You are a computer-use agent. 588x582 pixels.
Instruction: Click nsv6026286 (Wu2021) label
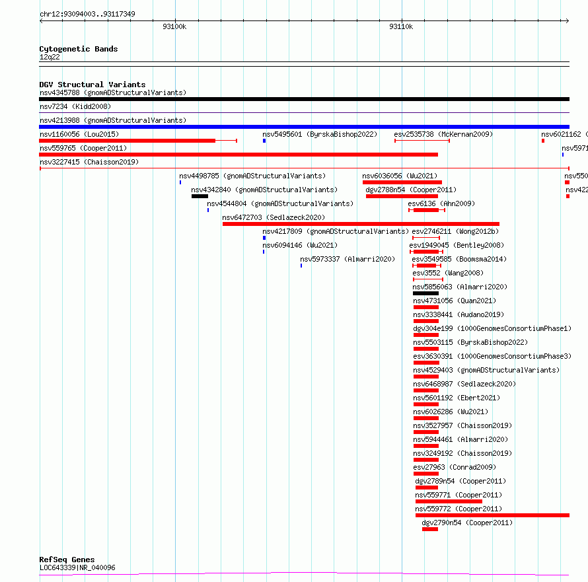pyautogui.click(x=451, y=412)
